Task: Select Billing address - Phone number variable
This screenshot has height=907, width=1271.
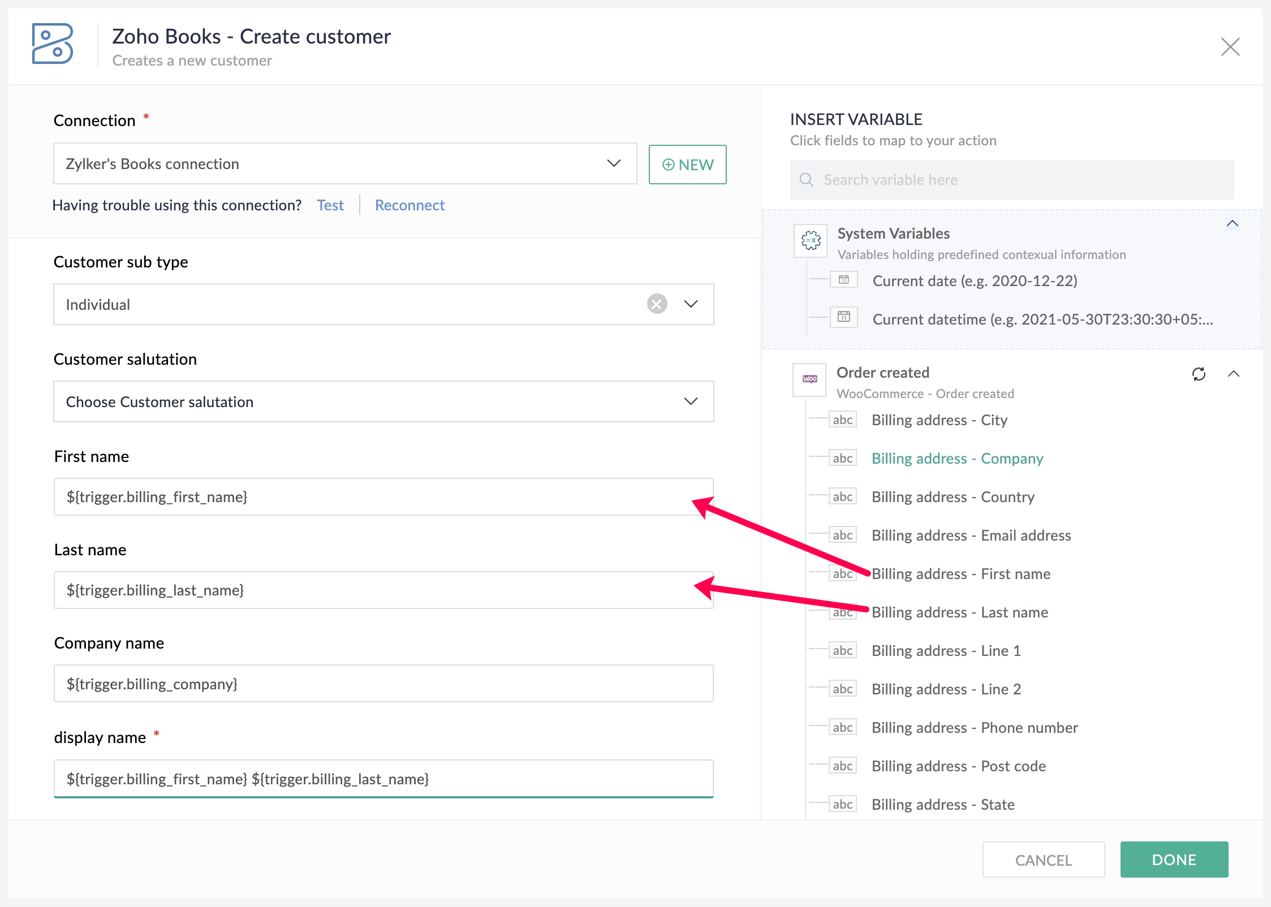Action: coord(974,728)
